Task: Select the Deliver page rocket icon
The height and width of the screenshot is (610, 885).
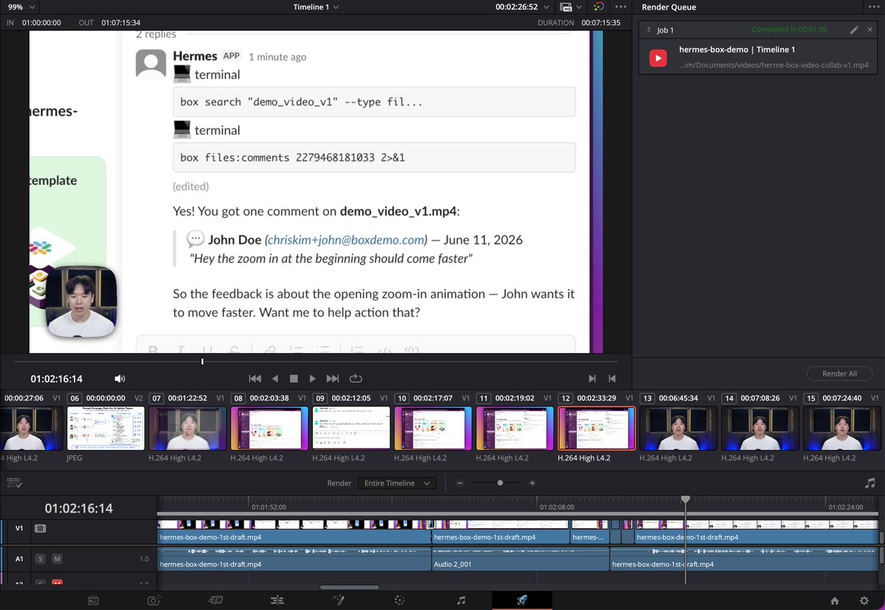Action: pos(522,600)
